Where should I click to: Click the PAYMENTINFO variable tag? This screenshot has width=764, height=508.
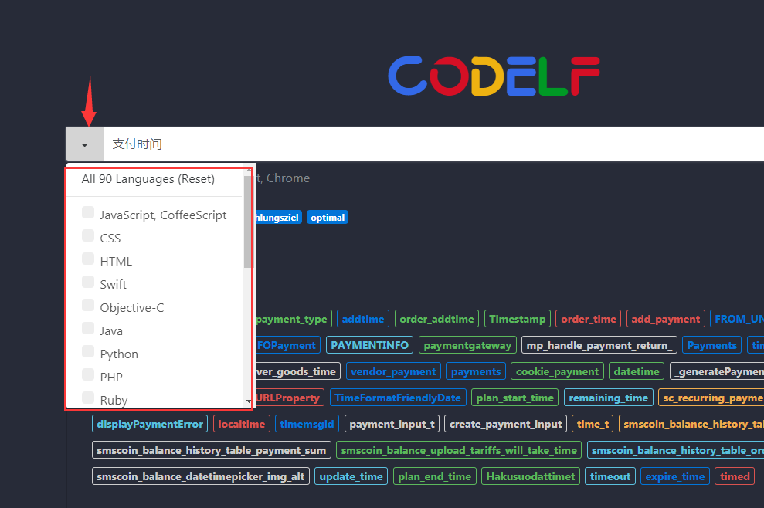(370, 345)
